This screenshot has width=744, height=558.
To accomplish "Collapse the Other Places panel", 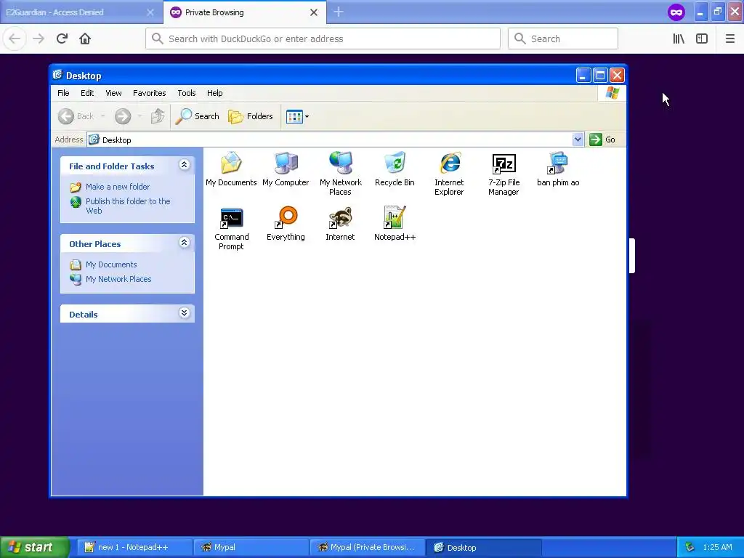I will pos(184,243).
